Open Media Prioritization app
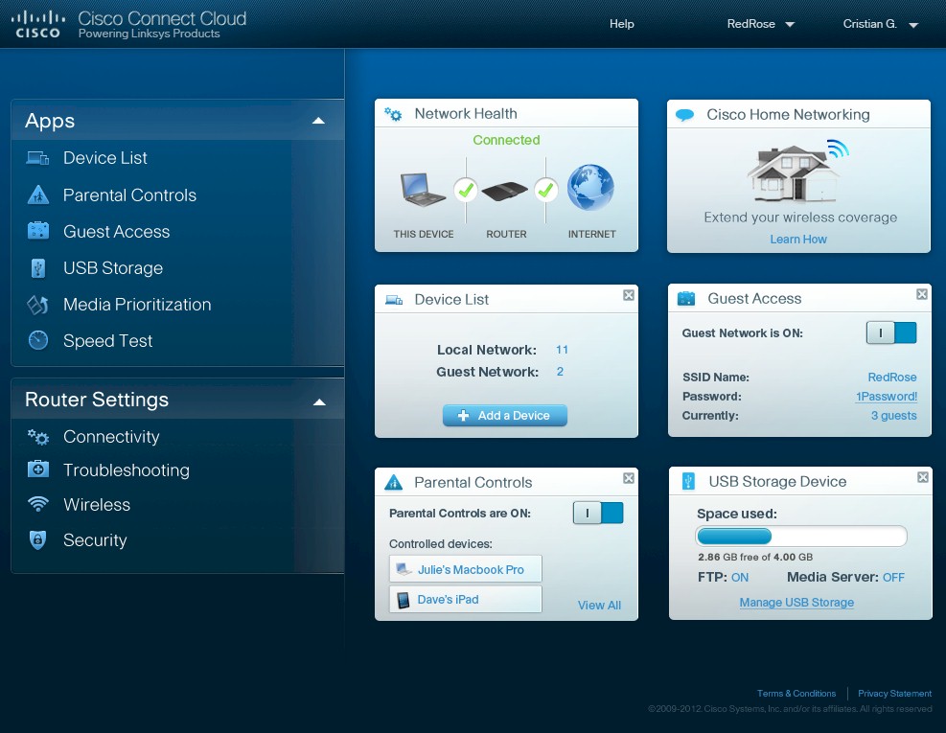946x733 pixels. tap(137, 305)
